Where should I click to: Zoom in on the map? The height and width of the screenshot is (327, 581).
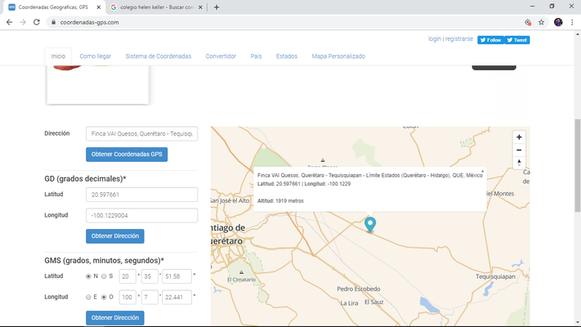tap(519, 137)
